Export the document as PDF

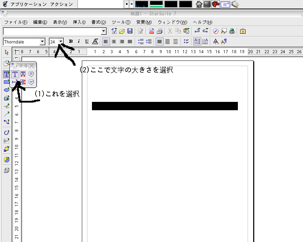click(152, 31)
